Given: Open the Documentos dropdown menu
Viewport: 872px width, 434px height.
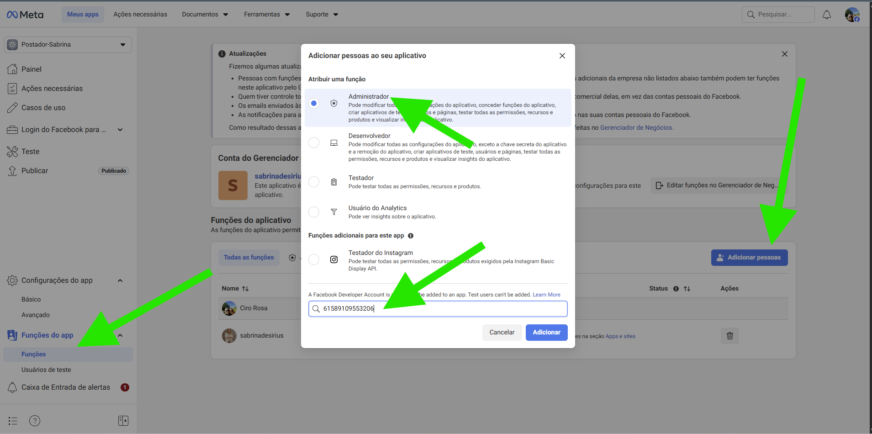Looking at the screenshot, I should (205, 15).
